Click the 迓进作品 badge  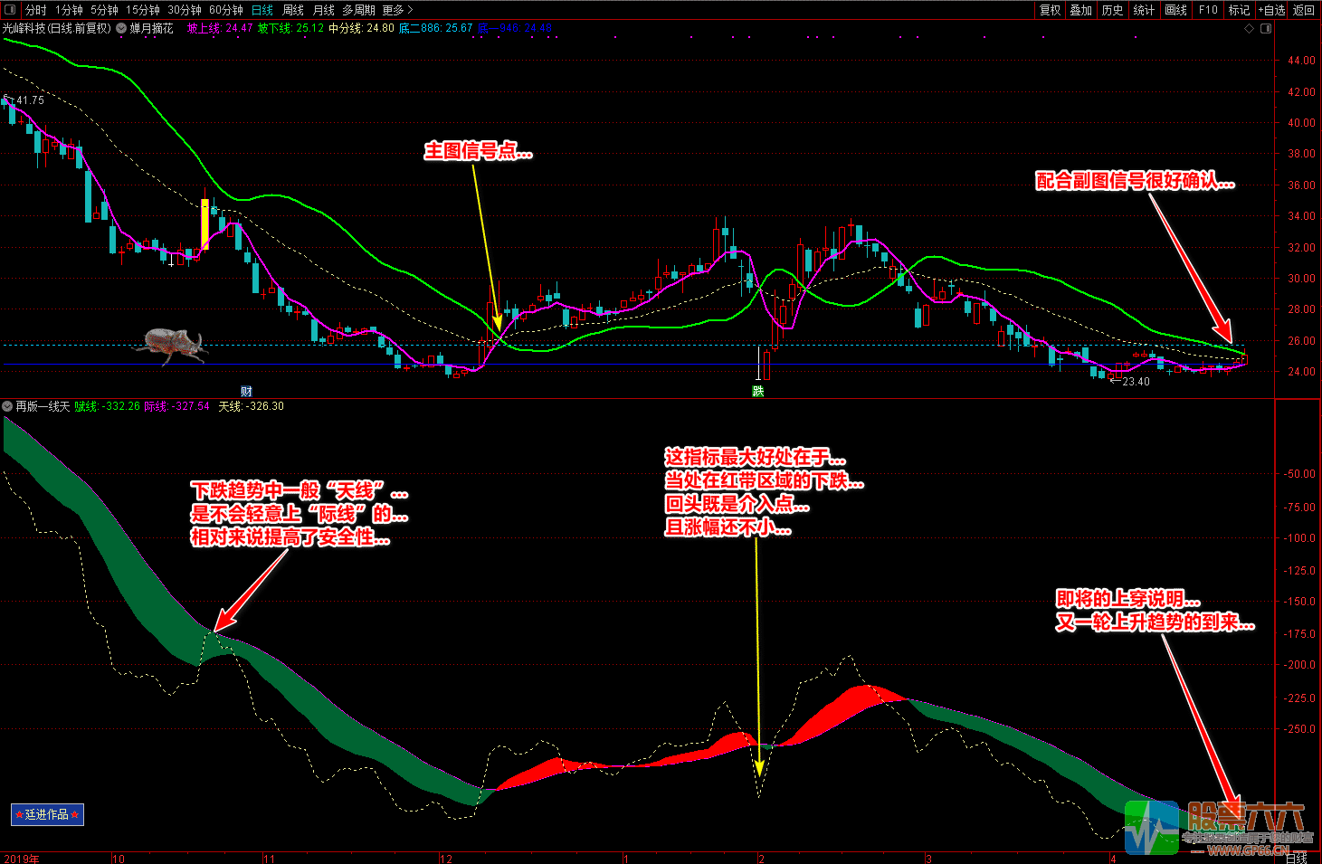click(x=47, y=814)
